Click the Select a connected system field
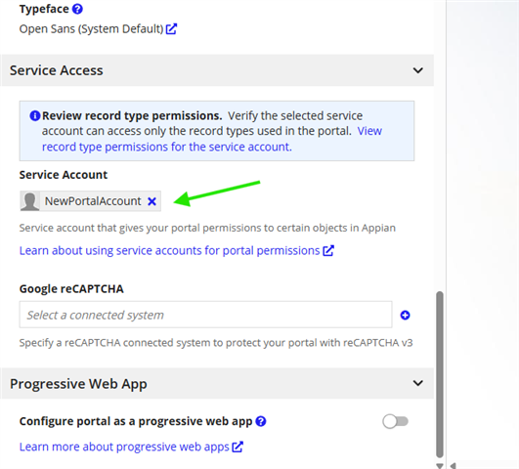Image resolution: width=519 pixels, height=469 pixels. [x=205, y=315]
